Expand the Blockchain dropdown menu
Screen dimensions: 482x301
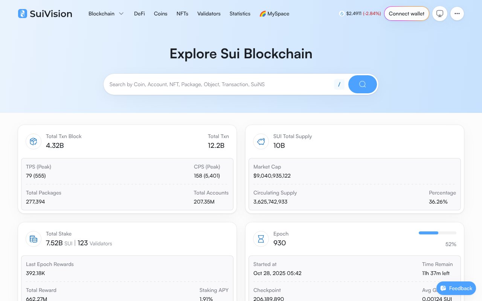[x=107, y=14]
